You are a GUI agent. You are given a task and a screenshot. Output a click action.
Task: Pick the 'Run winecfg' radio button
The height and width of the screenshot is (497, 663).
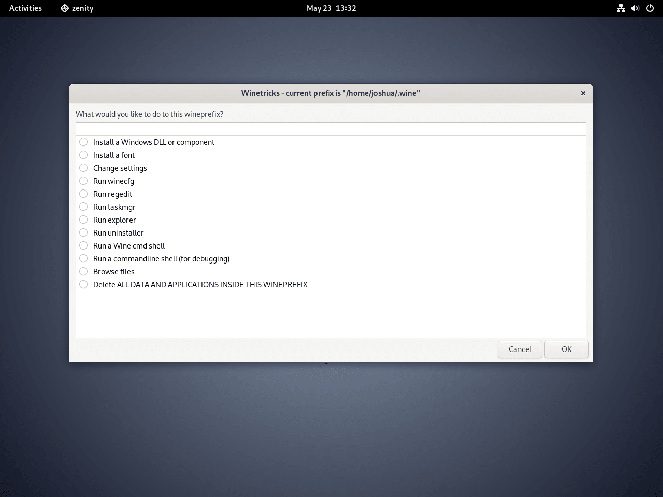point(83,181)
